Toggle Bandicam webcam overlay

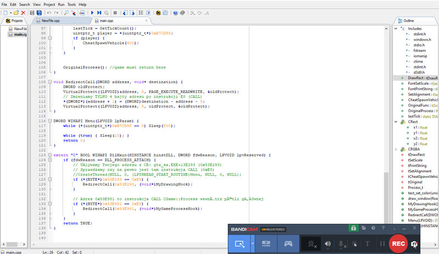pyautogui.click(x=311, y=244)
